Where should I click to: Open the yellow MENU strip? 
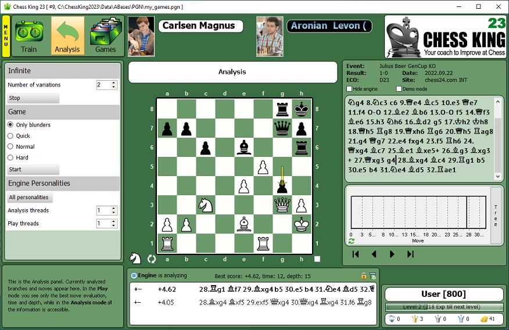(x=6, y=35)
